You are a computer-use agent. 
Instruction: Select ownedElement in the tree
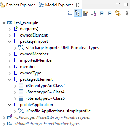tap(34, 35)
